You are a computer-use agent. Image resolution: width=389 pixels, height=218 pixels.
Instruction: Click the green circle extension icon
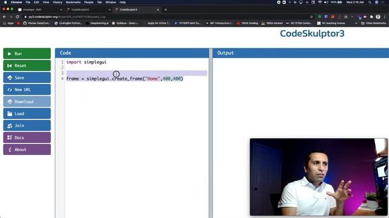point(320,17)
